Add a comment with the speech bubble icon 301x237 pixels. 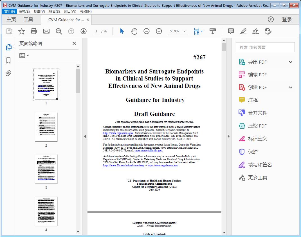[x=231, y=31]
